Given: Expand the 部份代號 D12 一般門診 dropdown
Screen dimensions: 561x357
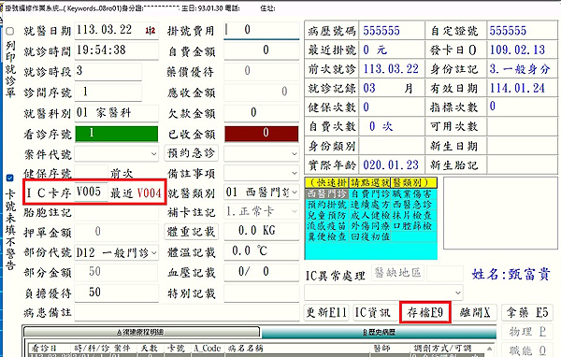Looking at the screenshot, I should pos(154,253).
